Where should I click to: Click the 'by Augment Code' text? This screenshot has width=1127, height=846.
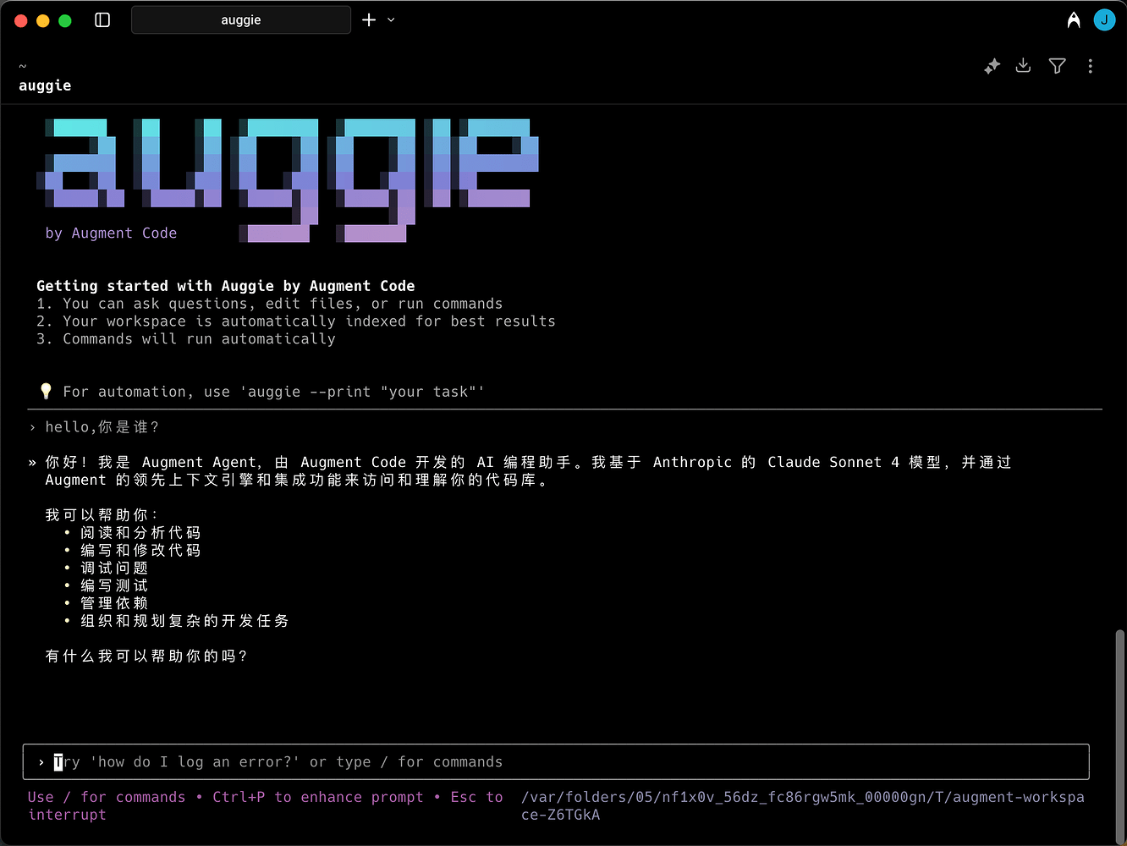pos(111,233)
